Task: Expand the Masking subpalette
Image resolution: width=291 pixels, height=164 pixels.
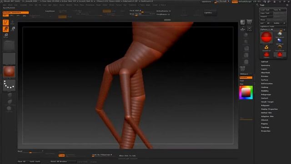Action: click(265, 87)
